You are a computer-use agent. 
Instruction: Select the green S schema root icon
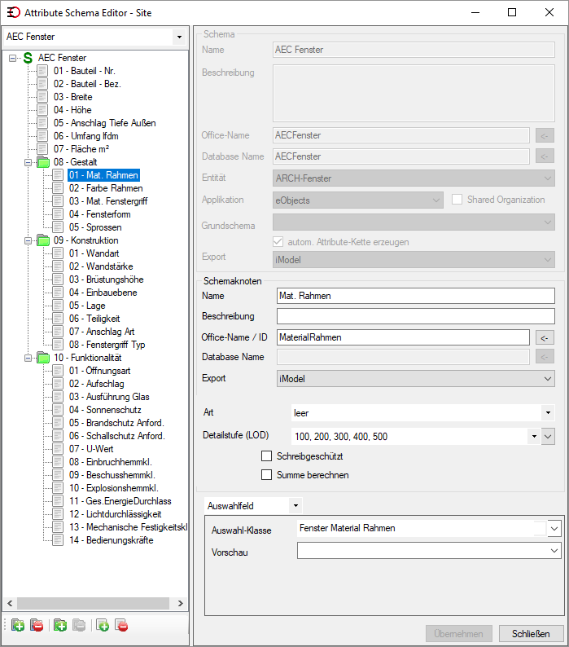tap(28, 58)
